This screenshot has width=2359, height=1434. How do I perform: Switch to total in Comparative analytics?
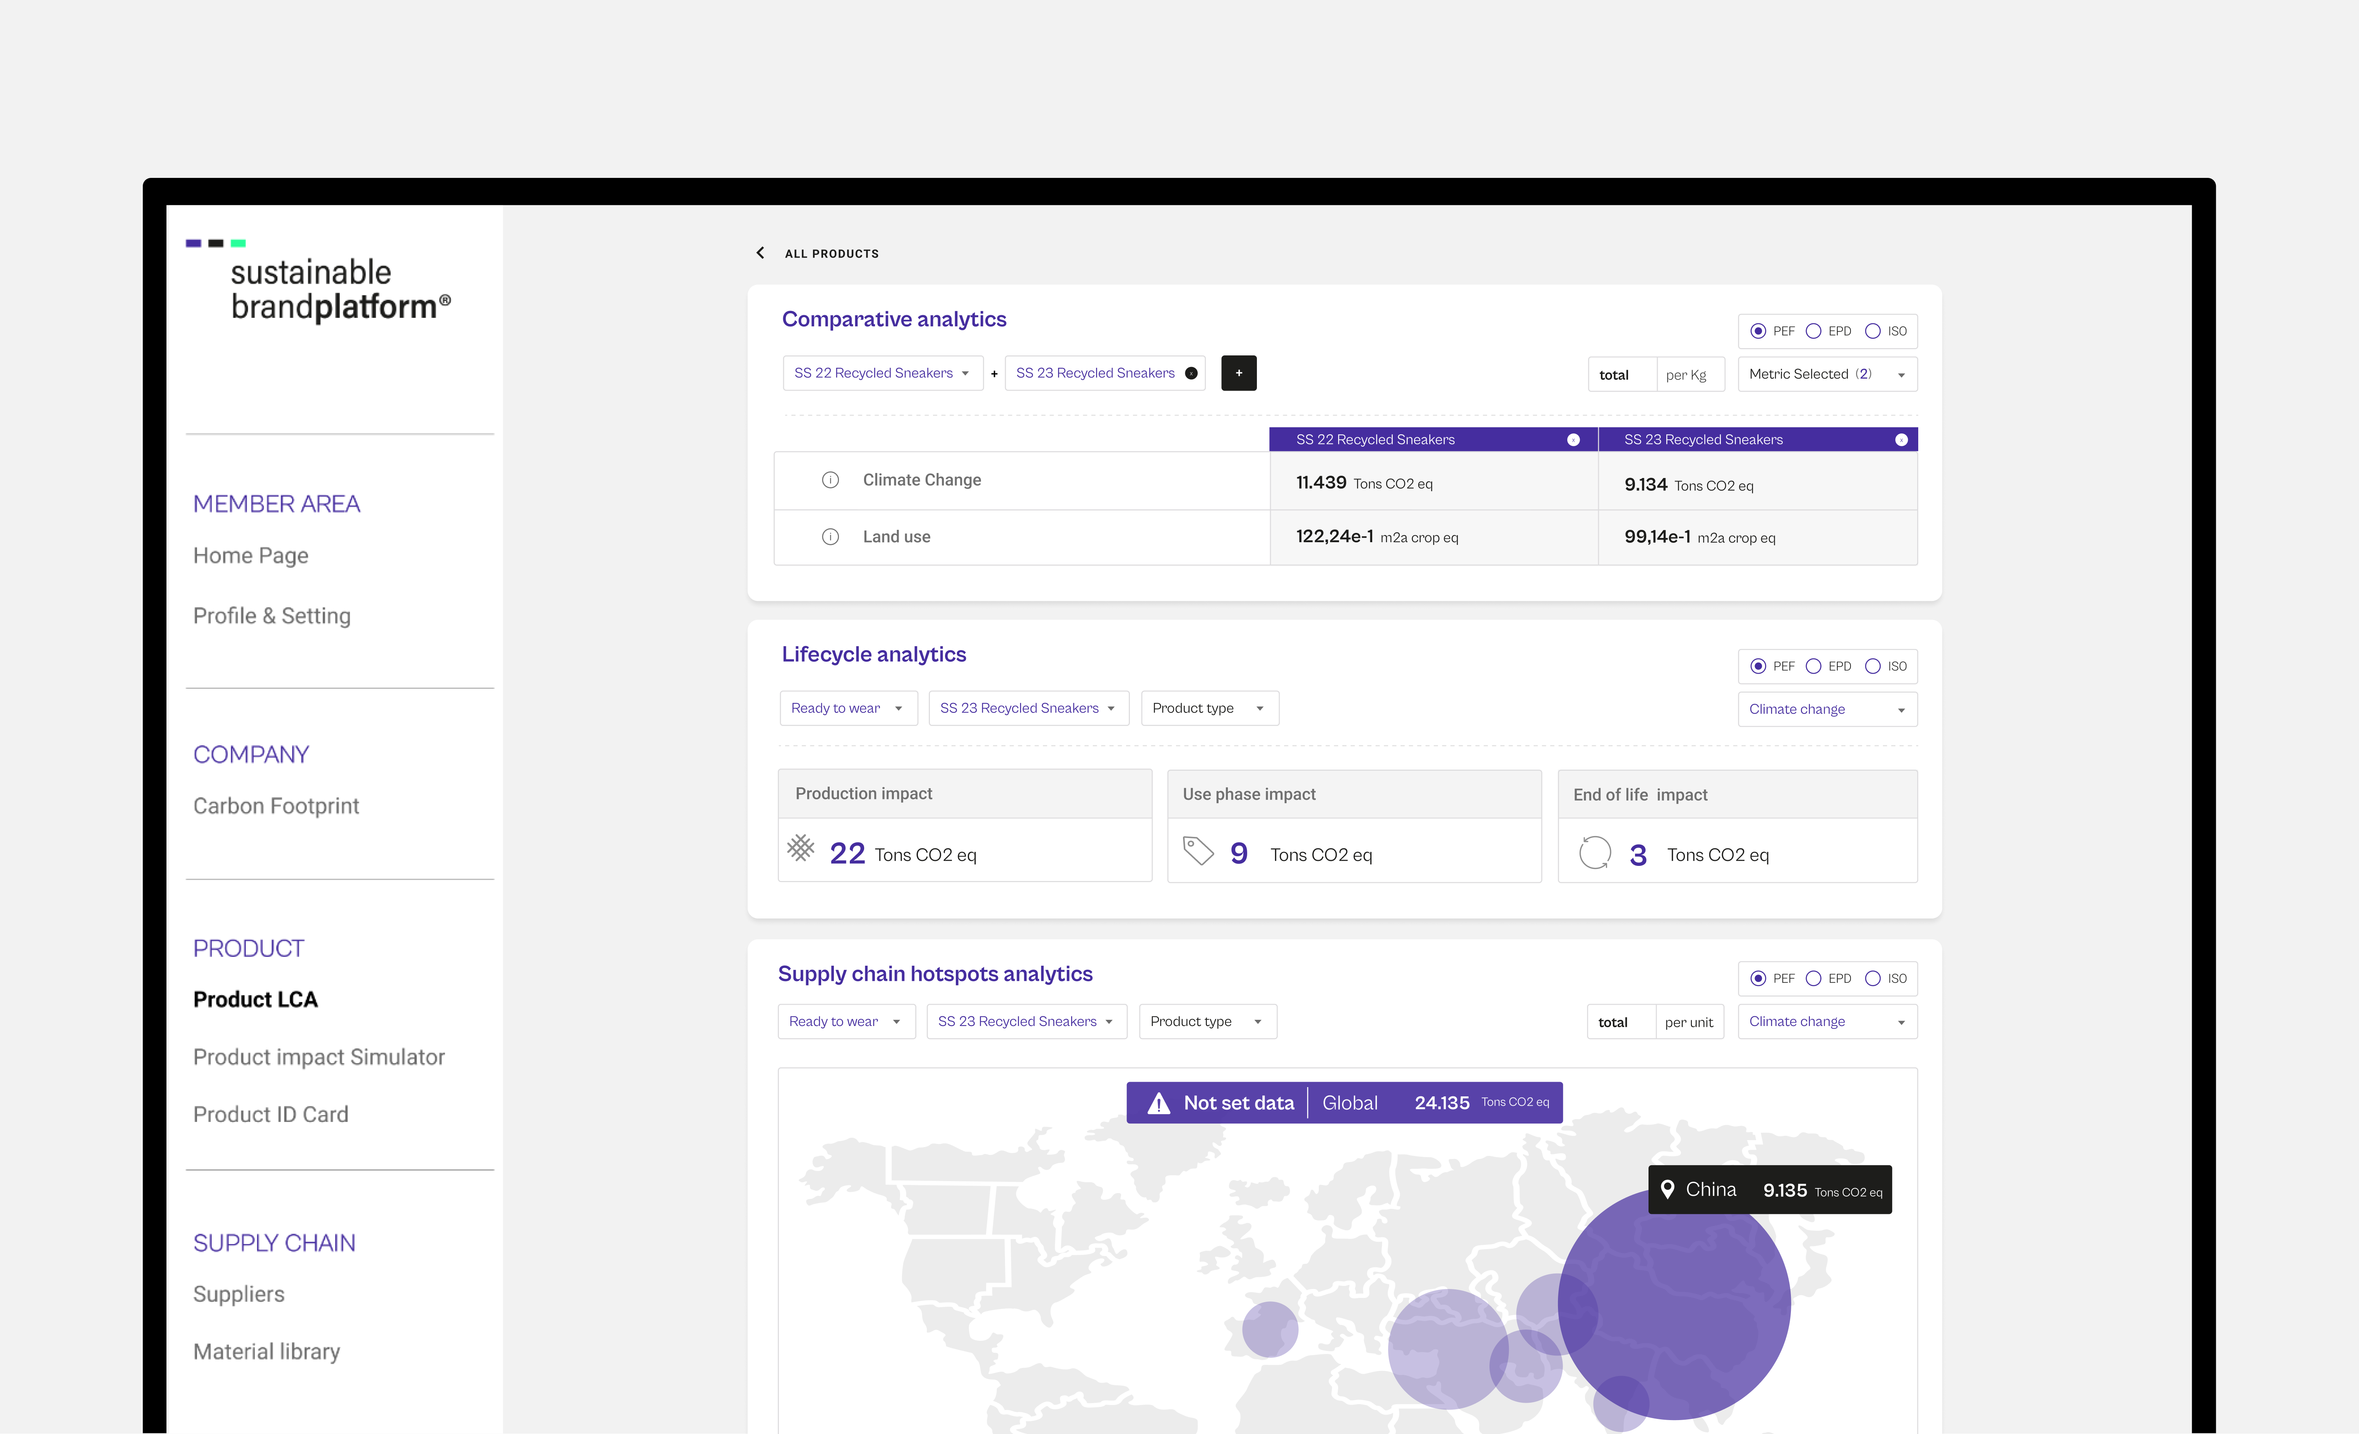tap(1622, 374)
